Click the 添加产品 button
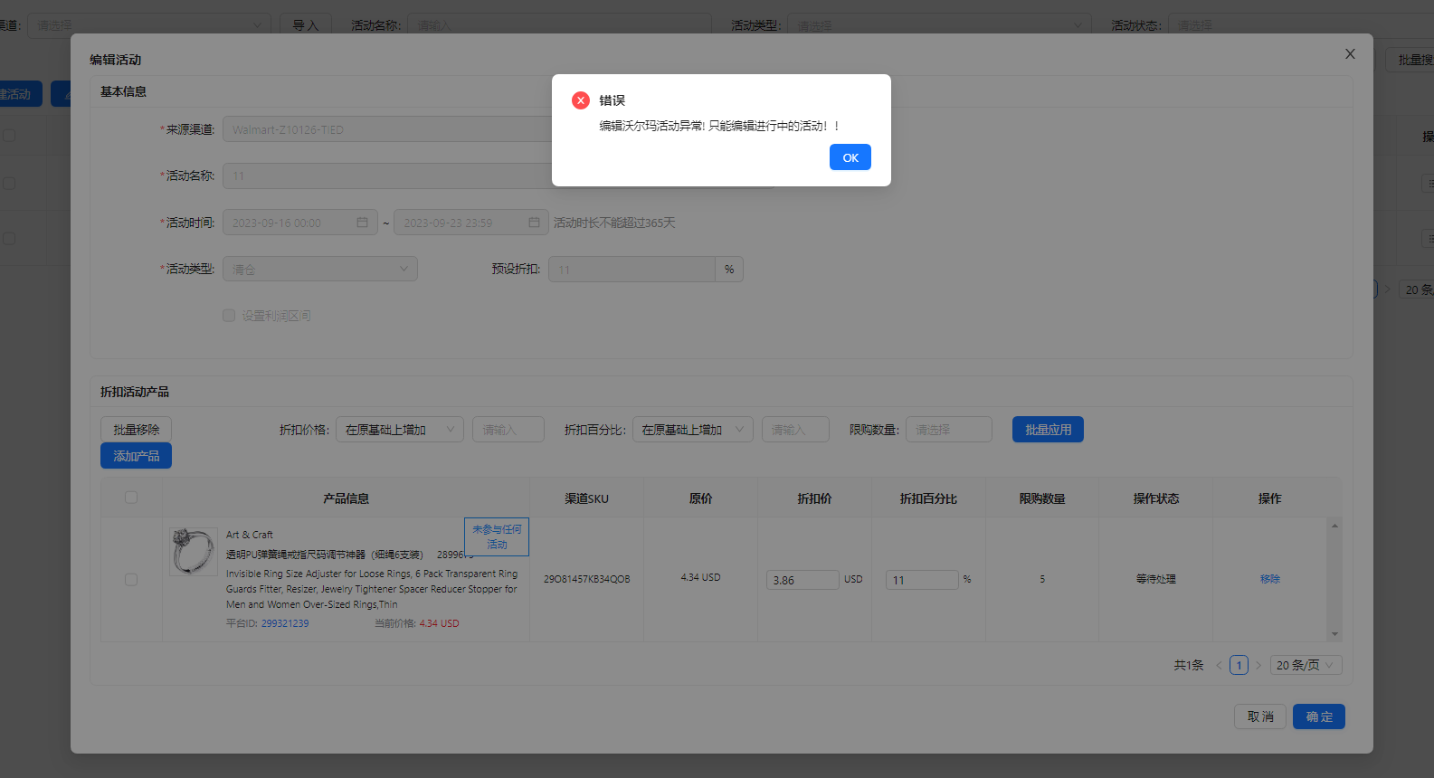Screen dimensions: 1434x778 (x=136, y=456)
